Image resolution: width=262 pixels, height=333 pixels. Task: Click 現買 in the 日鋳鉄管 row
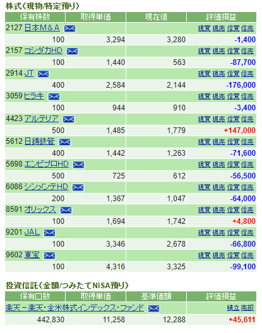coord(205,142)
